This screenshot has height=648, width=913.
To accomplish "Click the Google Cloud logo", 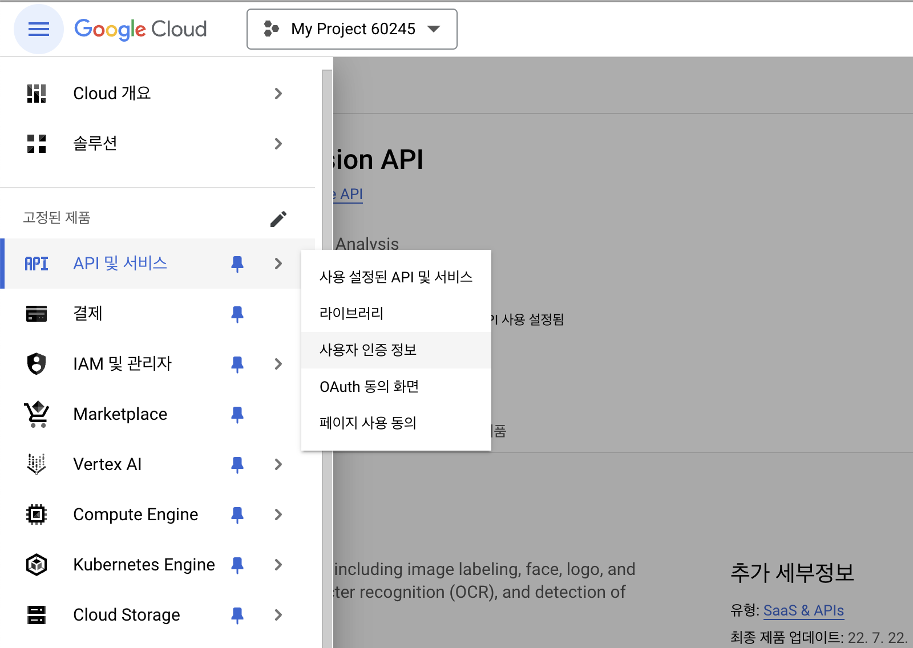I will click(x=140, y=29).
